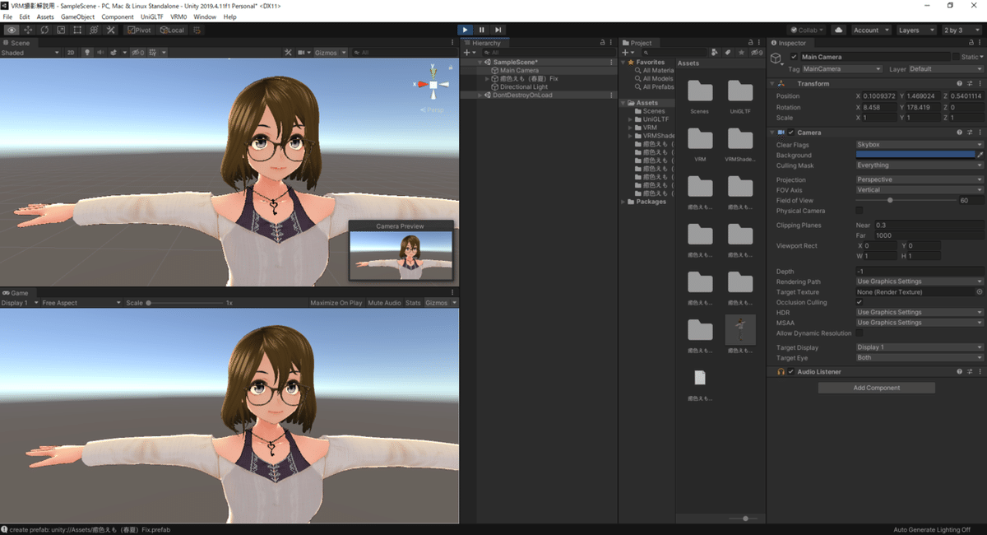The image size is (987, 535).
Task: Search by type icon in Project
Action: pyautogui.click(x=714, y=53)
